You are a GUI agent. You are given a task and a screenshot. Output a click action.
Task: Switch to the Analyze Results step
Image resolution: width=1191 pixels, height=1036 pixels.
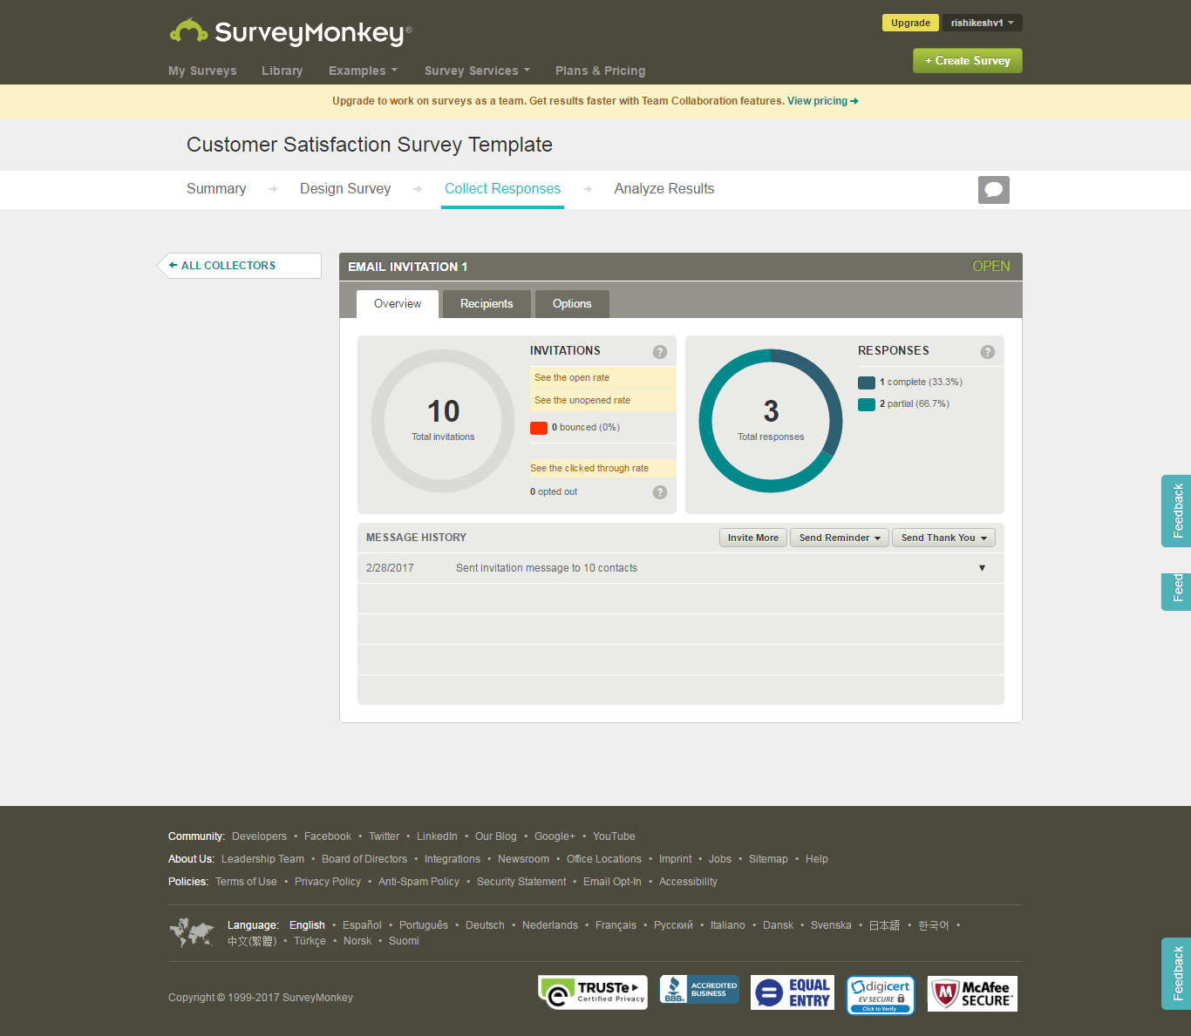click(664, 189)
